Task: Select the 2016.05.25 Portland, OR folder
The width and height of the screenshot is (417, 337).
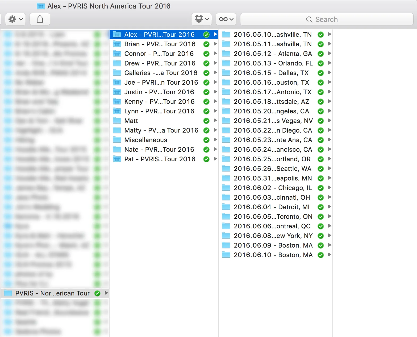Action: point(276,159)
